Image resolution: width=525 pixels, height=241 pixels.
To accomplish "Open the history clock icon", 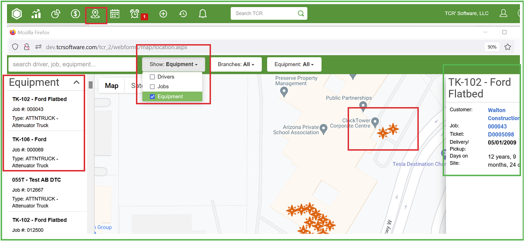I will tap(183, 14).
